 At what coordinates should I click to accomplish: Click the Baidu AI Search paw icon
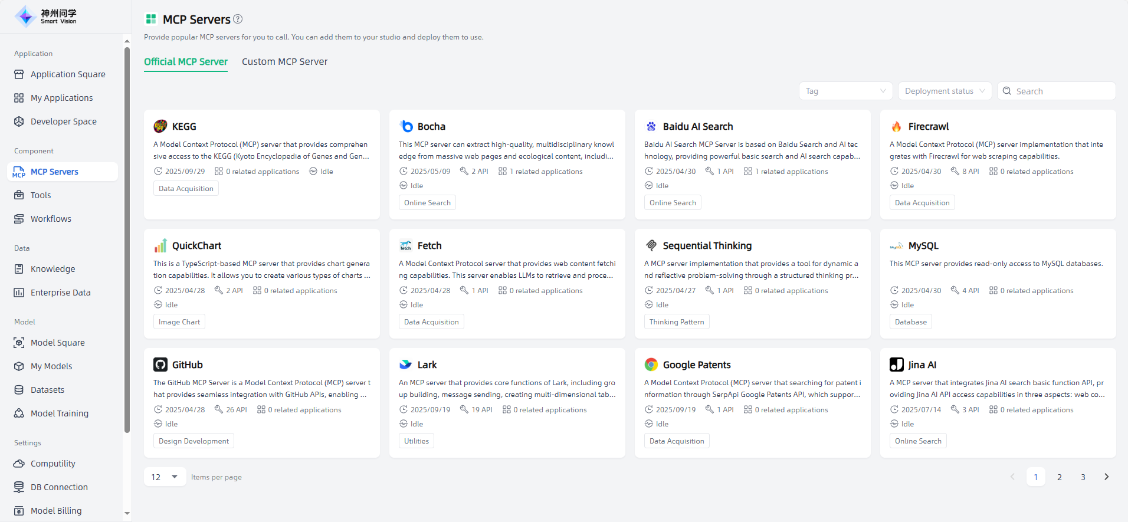(x=651, y=126)
